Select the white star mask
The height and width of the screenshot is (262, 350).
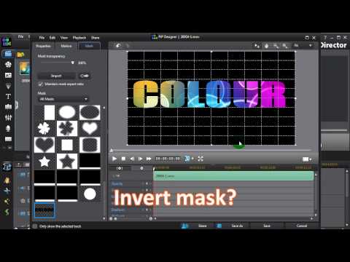(44, 162)
